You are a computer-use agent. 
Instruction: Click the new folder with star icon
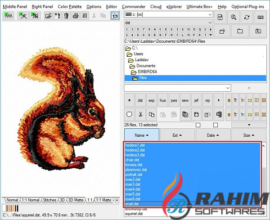222,31
